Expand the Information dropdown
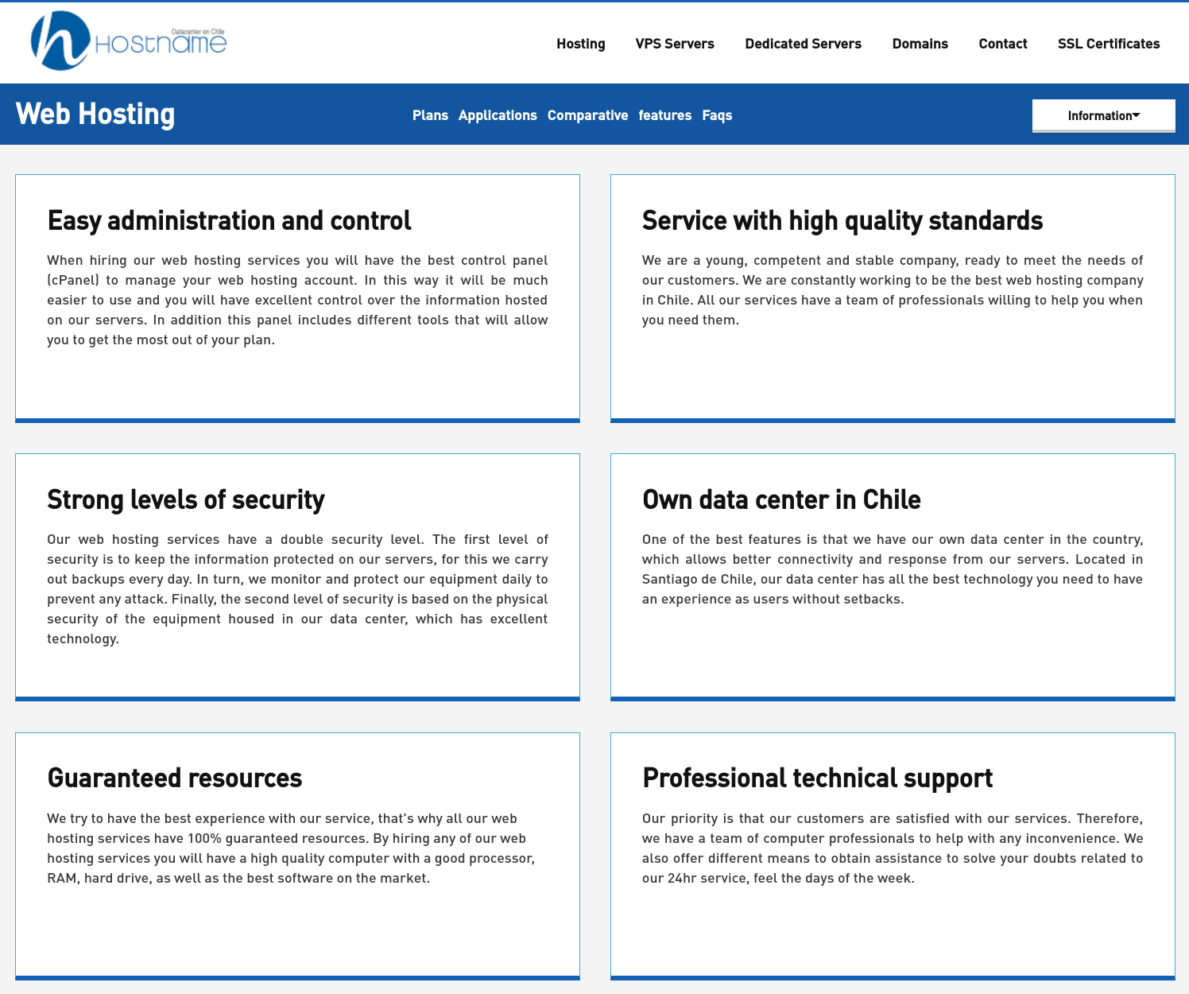Viewport: 1189px width, 994px height. (1103, 116)
